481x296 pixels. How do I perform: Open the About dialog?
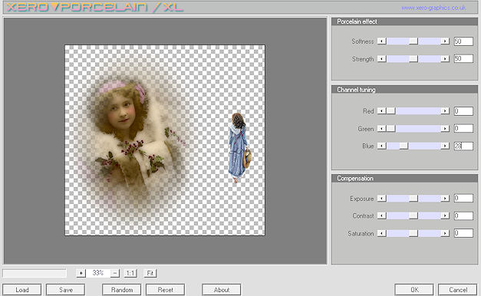point(222,290)
